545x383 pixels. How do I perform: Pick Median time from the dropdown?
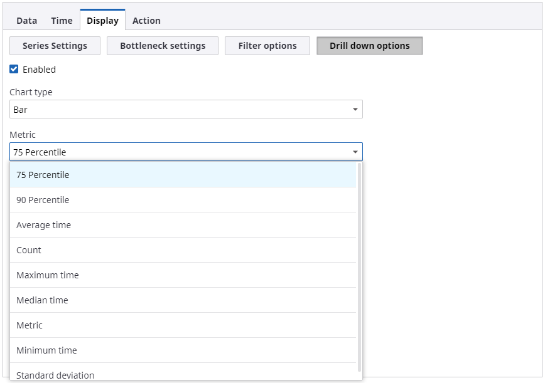(x=42, y=300)
